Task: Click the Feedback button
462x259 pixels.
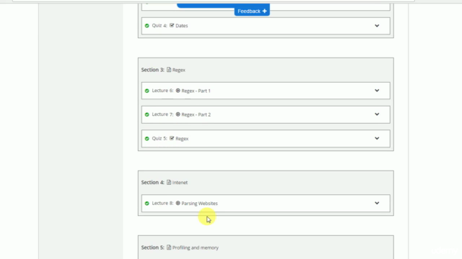Action: pyautogui.click(x=252, y=11)
